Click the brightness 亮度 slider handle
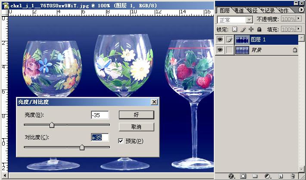The width and height of the screenshot is (306, 180). pos(52,125)
